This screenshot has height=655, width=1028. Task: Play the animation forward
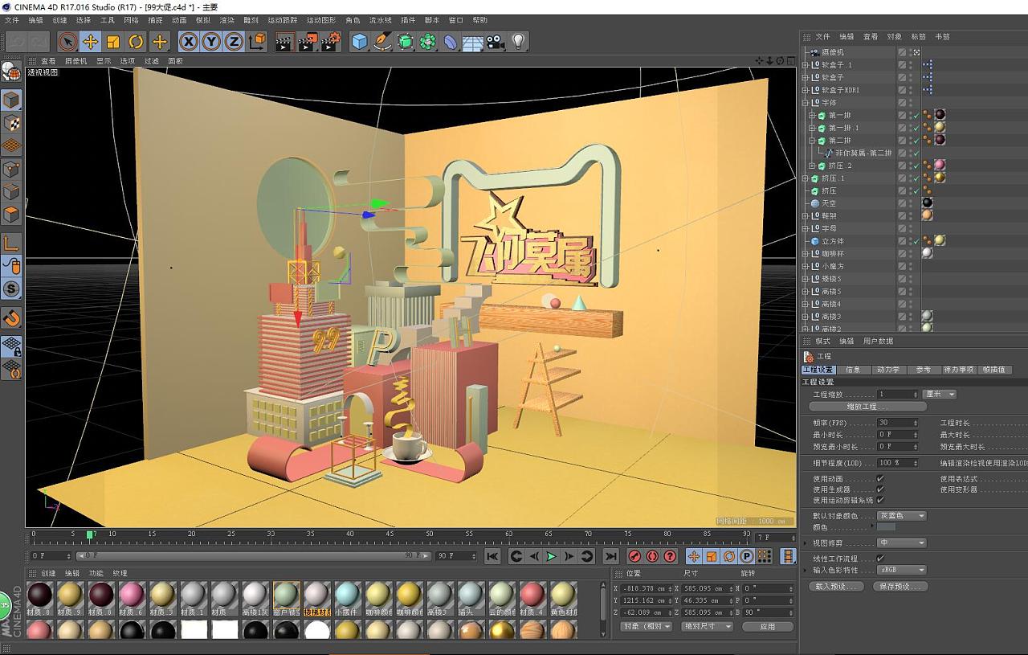point(551,556)
